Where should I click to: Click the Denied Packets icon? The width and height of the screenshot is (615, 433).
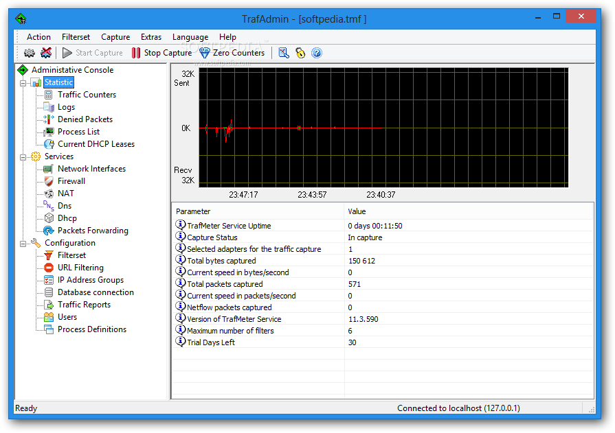pos(49,119)
